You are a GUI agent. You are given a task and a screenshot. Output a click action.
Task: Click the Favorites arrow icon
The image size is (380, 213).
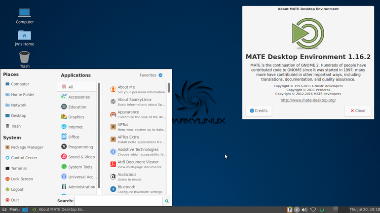tap(160, 75)
